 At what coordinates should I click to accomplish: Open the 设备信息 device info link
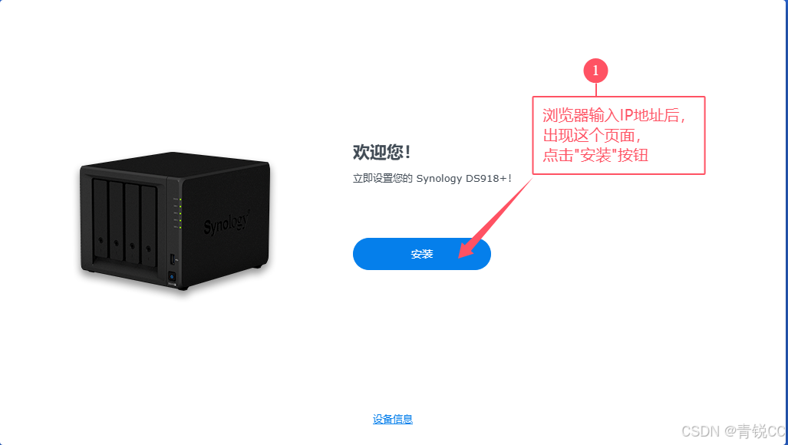click(393, 419)
